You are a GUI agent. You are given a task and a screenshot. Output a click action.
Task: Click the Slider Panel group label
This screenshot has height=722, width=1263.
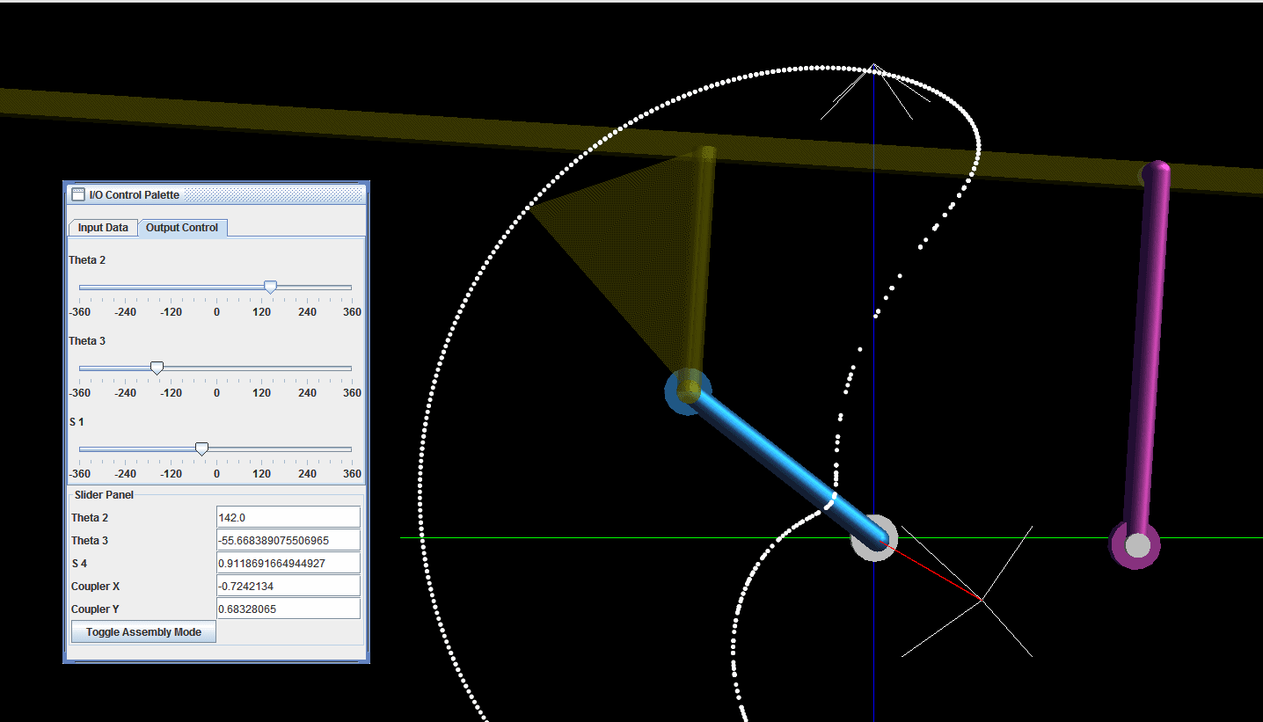coord(103,494)
